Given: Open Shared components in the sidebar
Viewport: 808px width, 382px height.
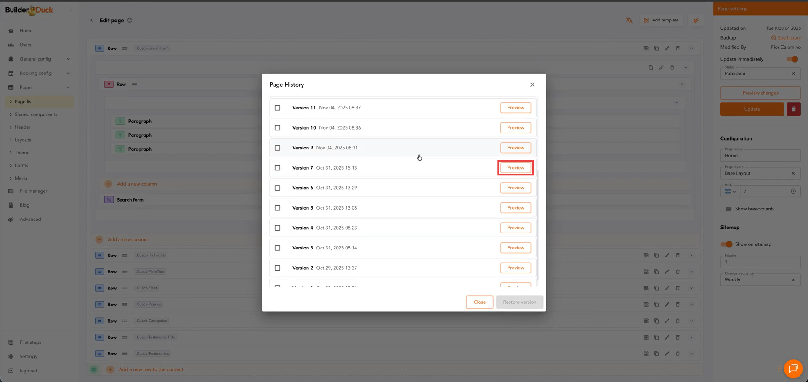Looking at the screenshot, I should (36, 114).
